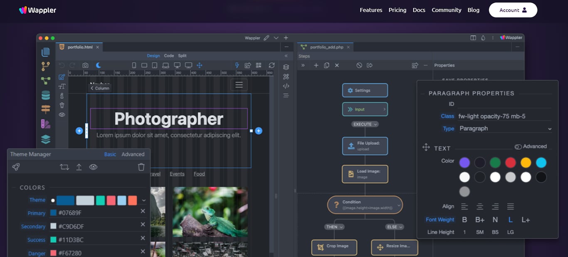Click the Theme Manager rocket icon

coord(16,167)
